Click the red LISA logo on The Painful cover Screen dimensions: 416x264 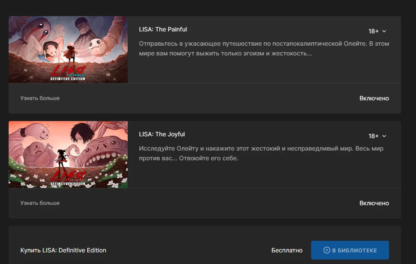coord(68,70)
